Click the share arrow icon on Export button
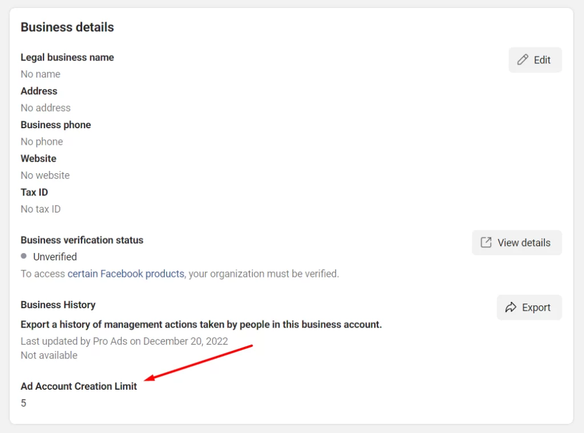The width and height of the screenshot is (584, 433). (x=512, y=307)
